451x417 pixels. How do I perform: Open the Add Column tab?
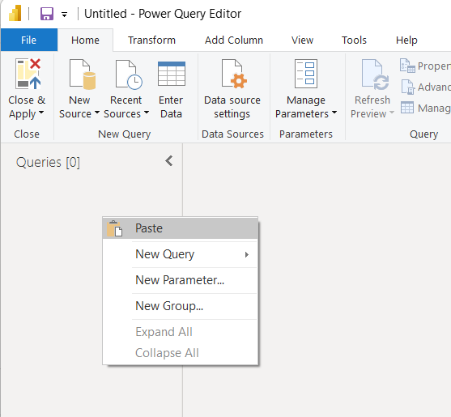234,40
